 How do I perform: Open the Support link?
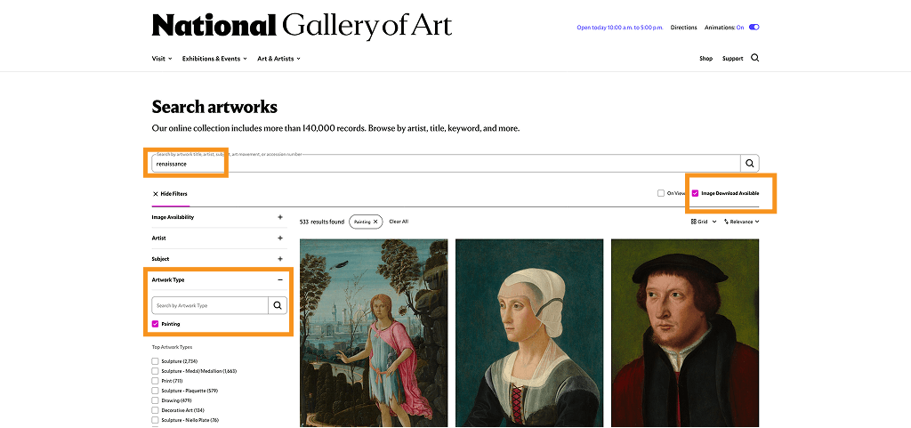733,59
